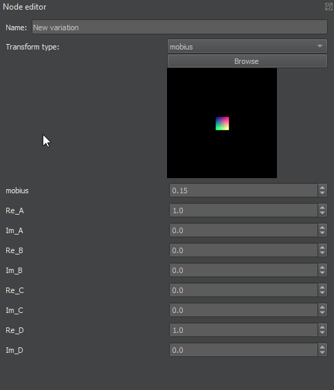This screenshot has width=334, height=390.
Task: Click the float panel icon in Node editor header
Action: coord(329,6)
